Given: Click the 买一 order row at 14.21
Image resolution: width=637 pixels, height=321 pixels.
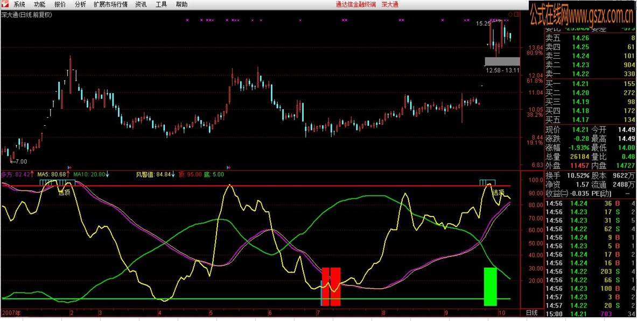Looking at the screenshot, I should coord(590,84).
